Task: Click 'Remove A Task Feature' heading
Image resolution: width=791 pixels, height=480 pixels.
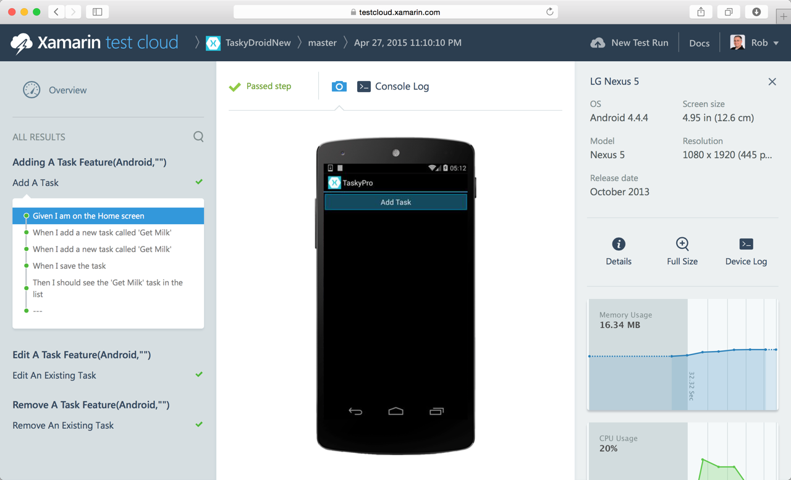Action: click(x=91, y=405)
